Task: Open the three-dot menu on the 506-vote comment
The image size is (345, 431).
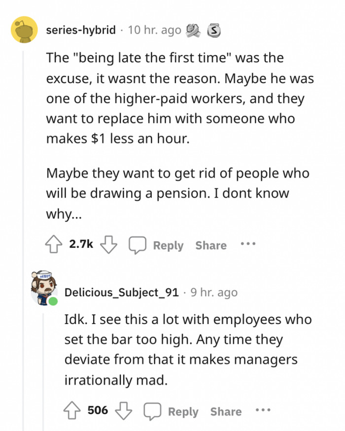Action: click(263, 411)
